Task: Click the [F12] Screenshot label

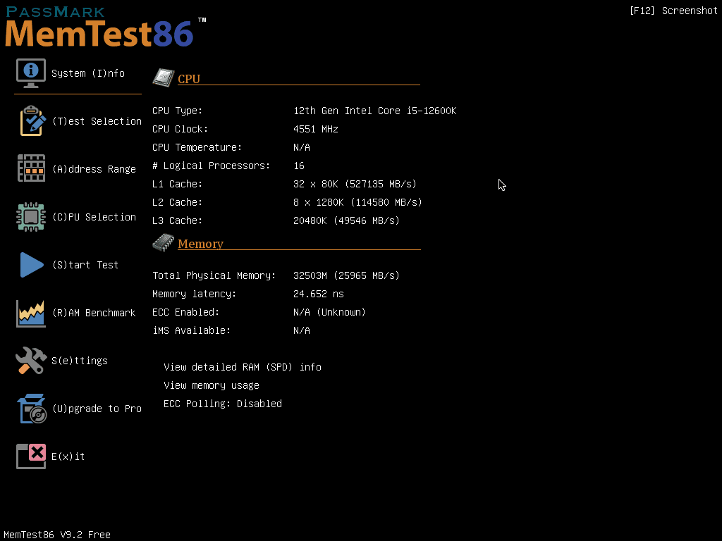Action: pos(673,11)
